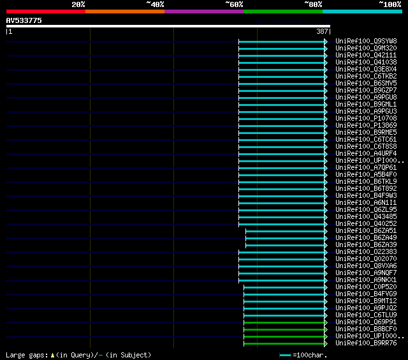
Task: Select the AV533775 query name
Action: 24,20
